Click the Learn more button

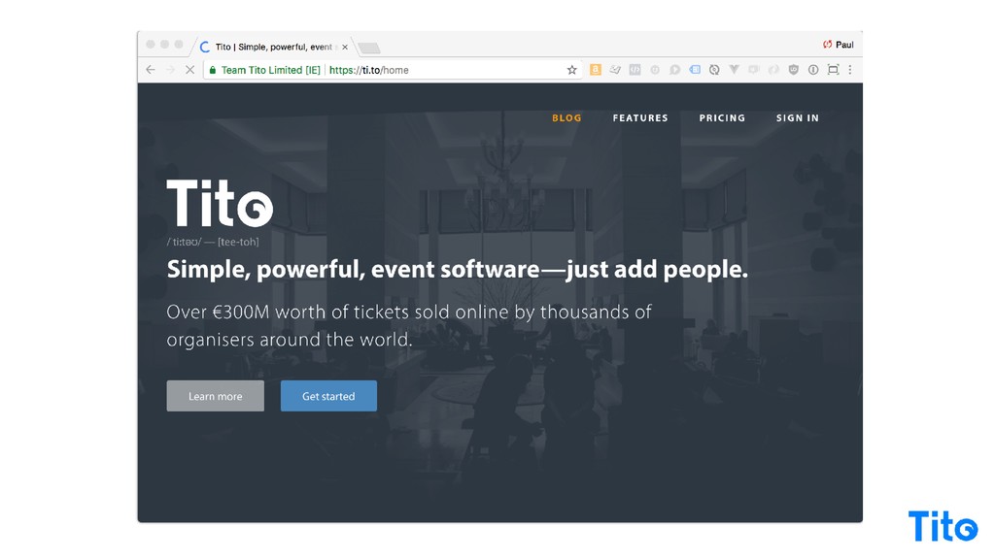pyautogui.click(x=215, y=396)
